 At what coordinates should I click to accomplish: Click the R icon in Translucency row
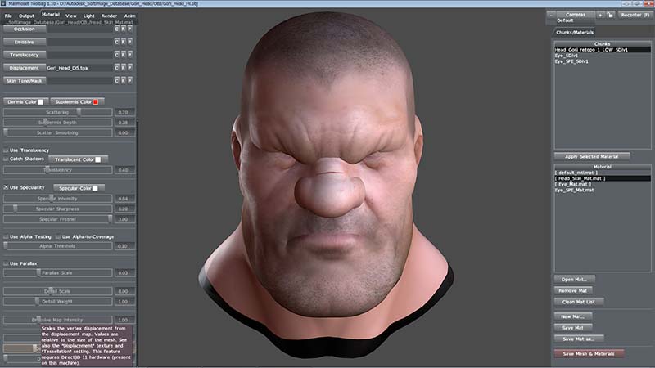click(124, 55)
